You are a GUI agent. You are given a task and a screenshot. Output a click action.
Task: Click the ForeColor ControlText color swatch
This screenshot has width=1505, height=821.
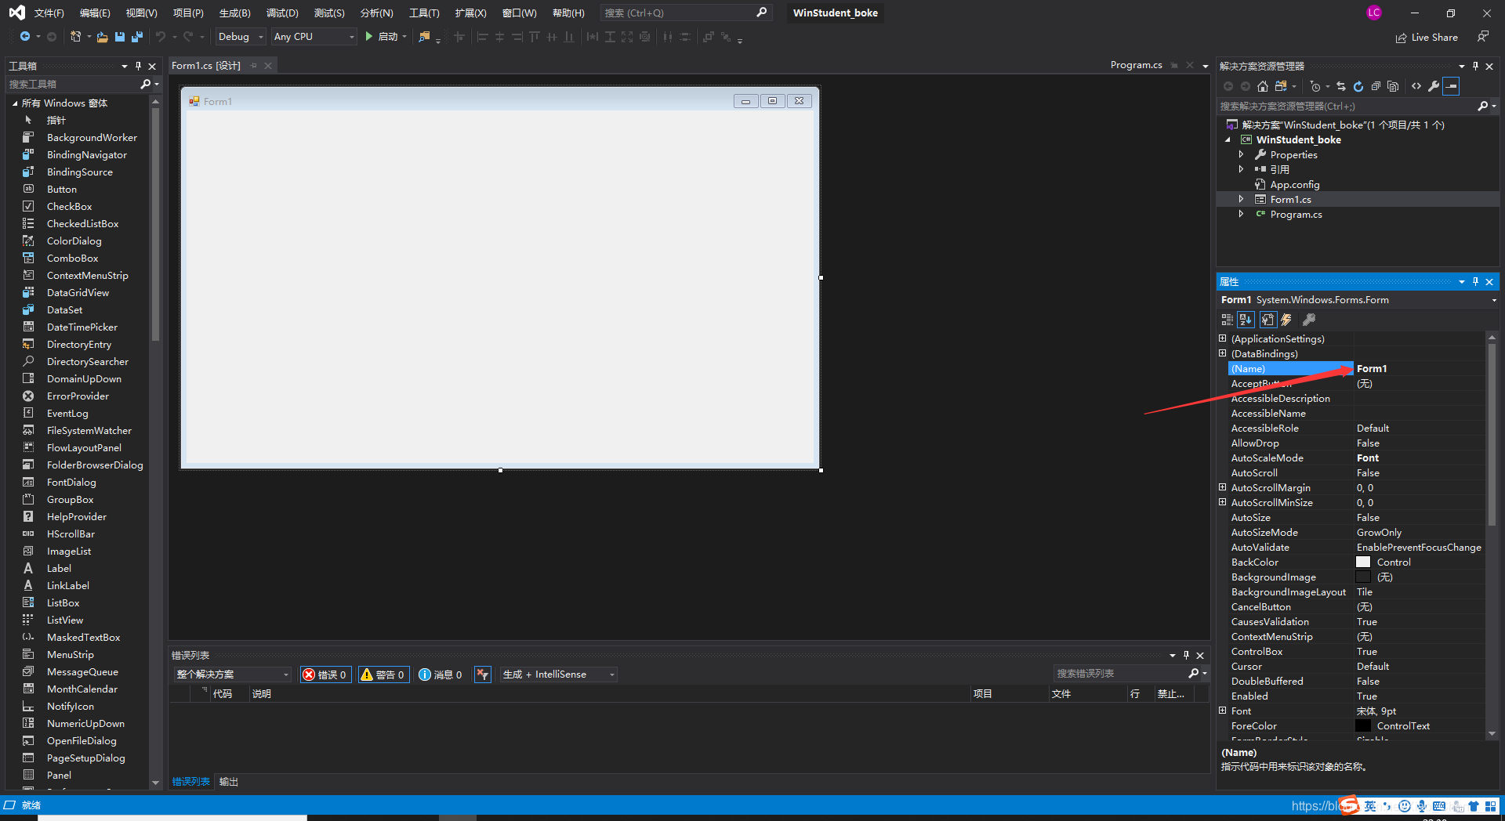(1363, 726)
